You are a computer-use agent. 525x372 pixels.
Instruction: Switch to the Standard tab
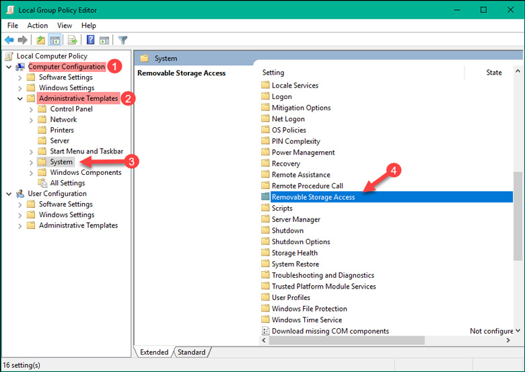point(192,352)
